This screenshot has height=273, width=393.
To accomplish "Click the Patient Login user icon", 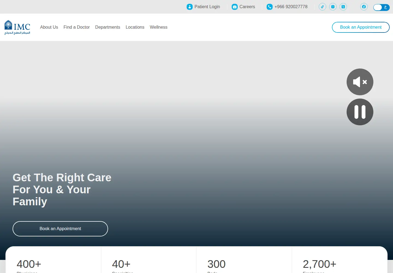I will tap(190, 7).
